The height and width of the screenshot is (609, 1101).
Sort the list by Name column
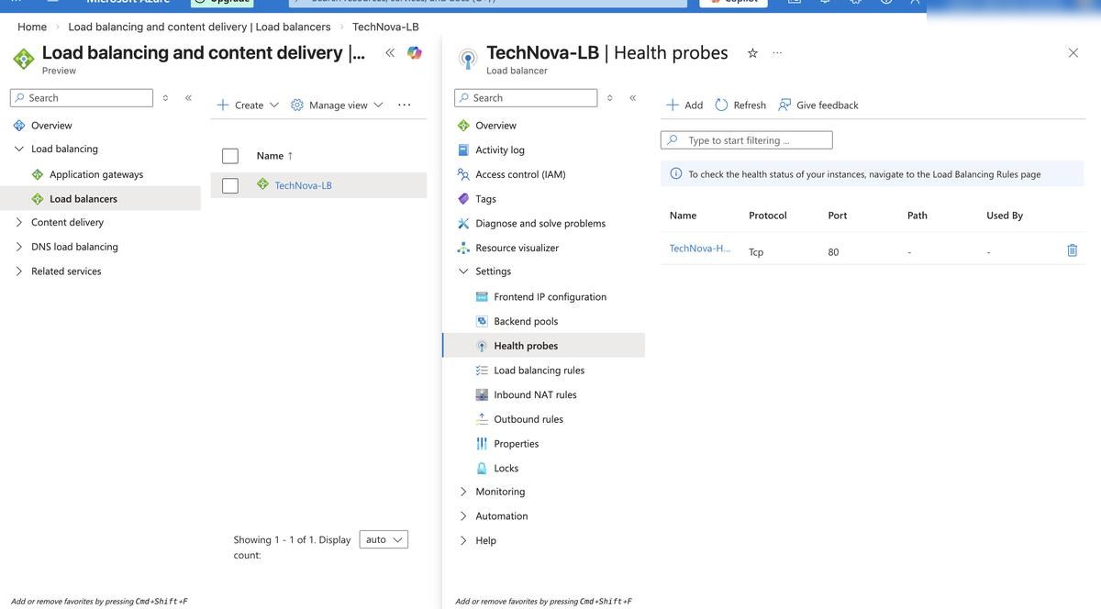pos(274,156)
